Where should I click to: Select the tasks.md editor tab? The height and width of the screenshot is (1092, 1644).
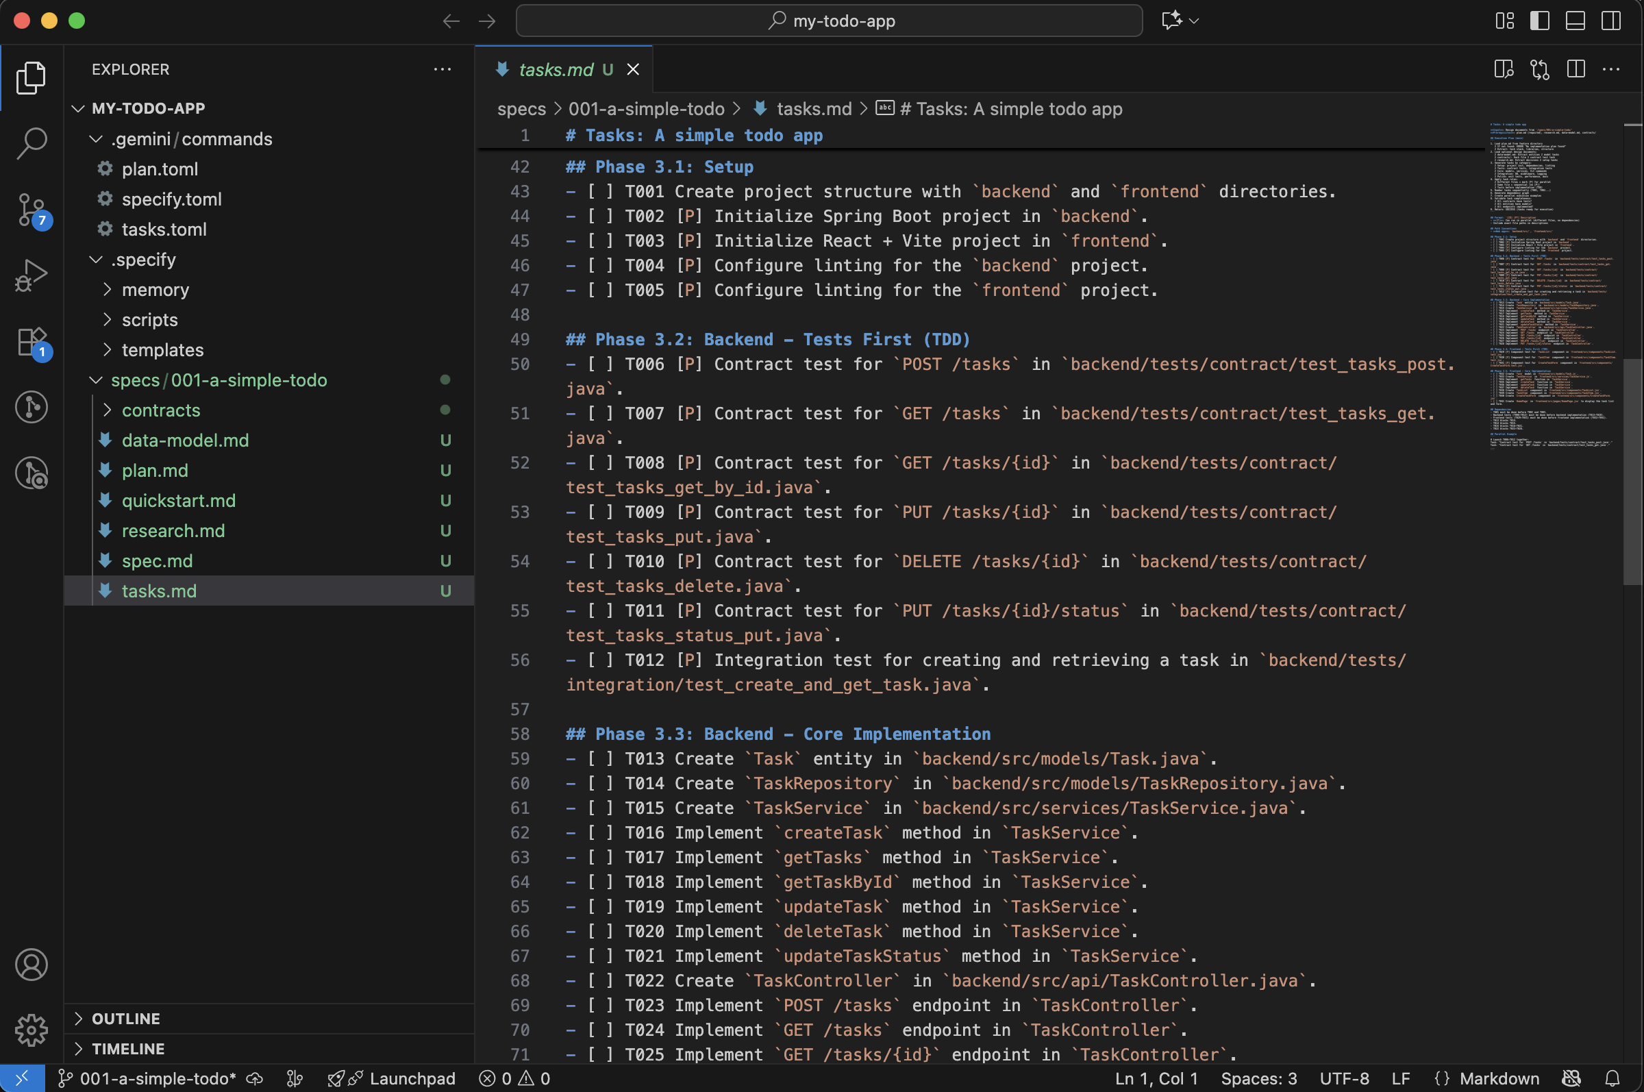click(564, 69)
